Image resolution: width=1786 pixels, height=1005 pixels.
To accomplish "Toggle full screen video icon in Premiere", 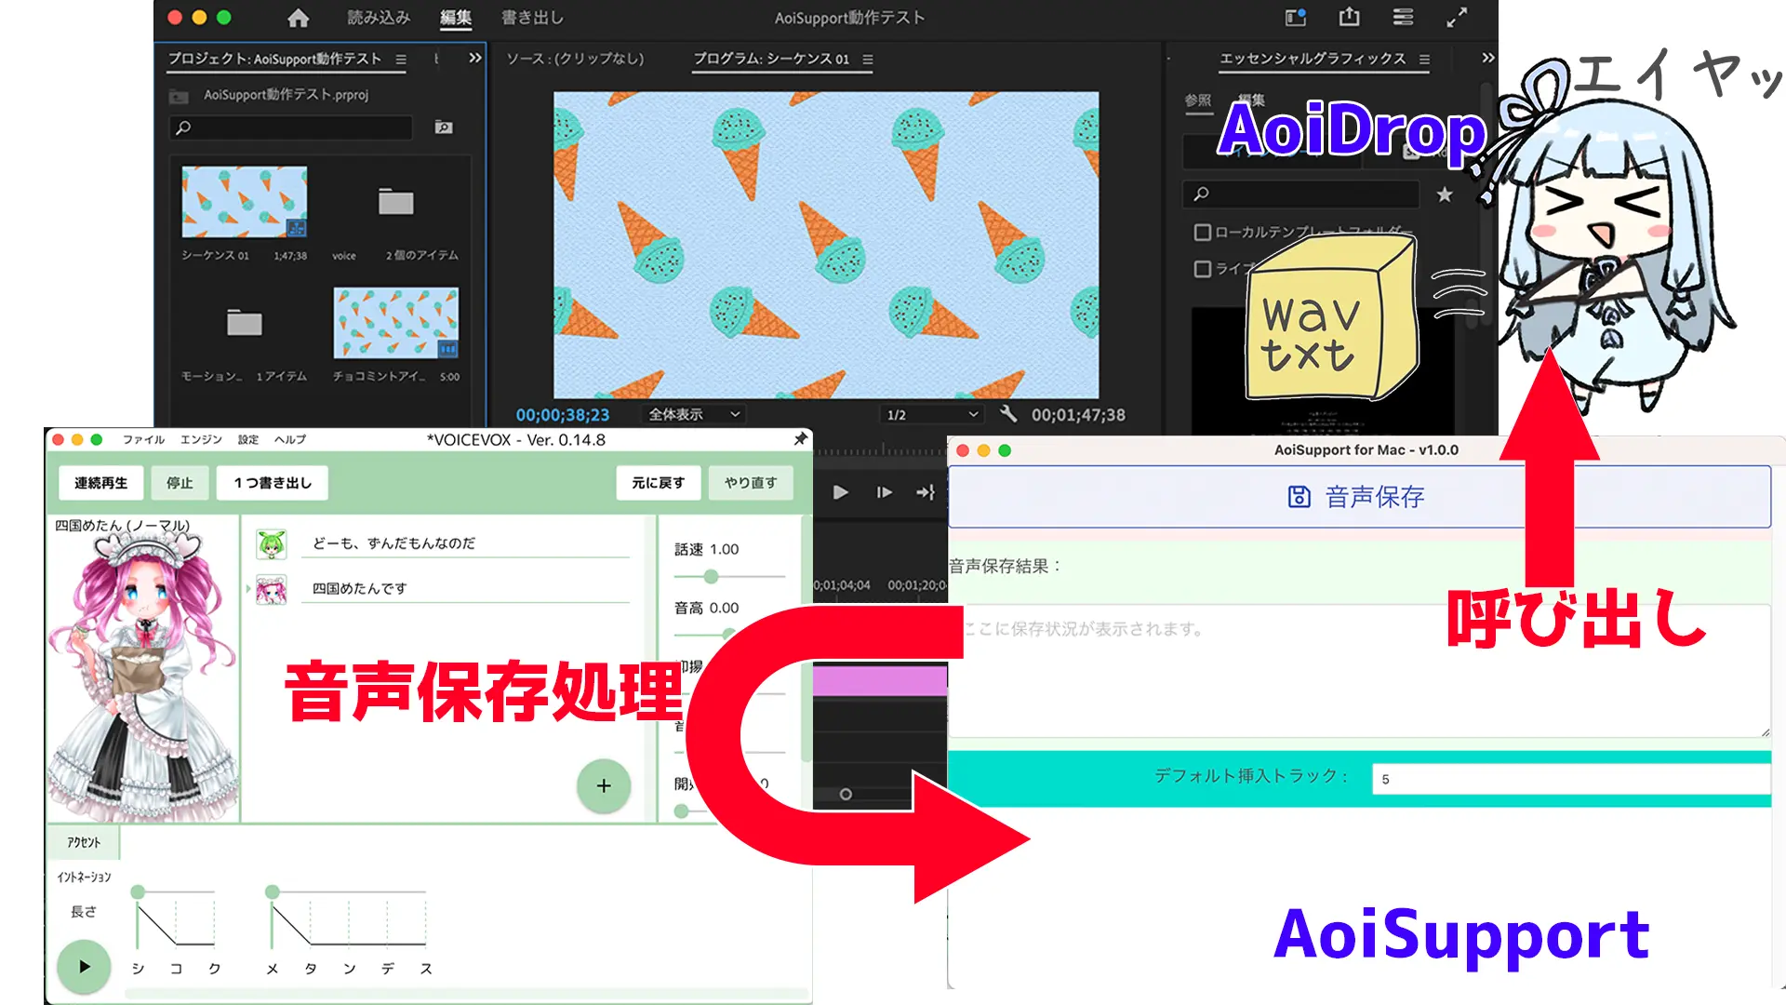I will tap(1457, 18).
